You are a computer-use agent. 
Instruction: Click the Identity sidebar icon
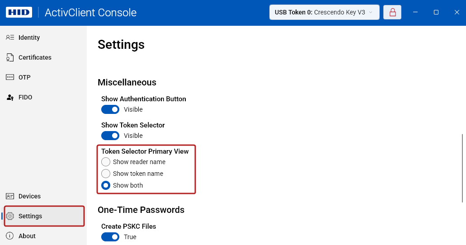pos(10,38)
